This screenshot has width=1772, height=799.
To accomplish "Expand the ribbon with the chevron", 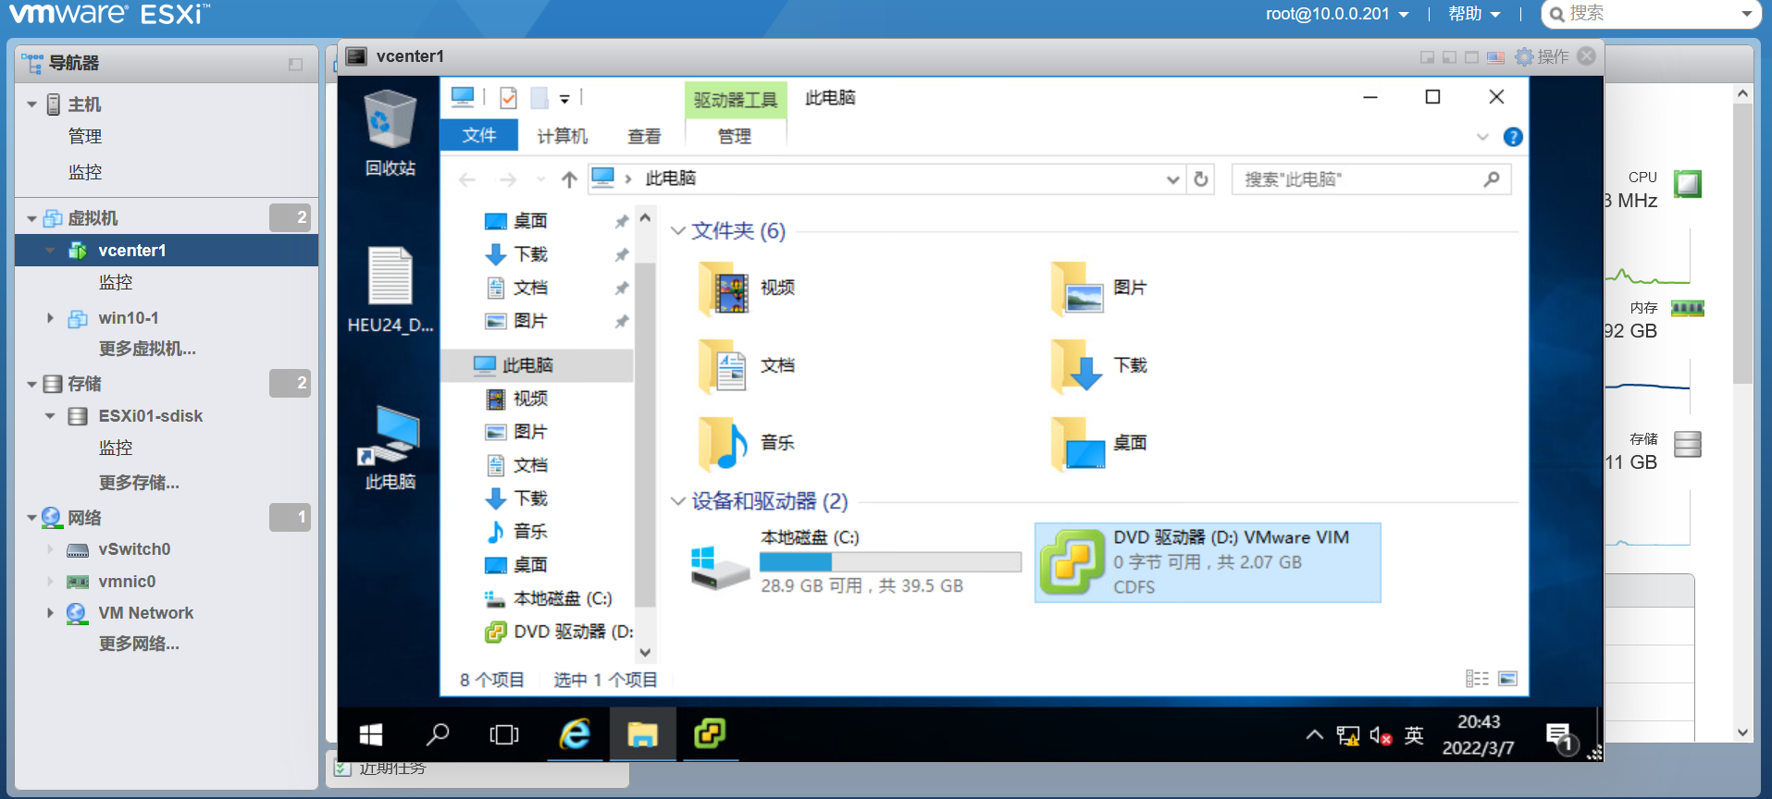I will (x=1482, y=137).
